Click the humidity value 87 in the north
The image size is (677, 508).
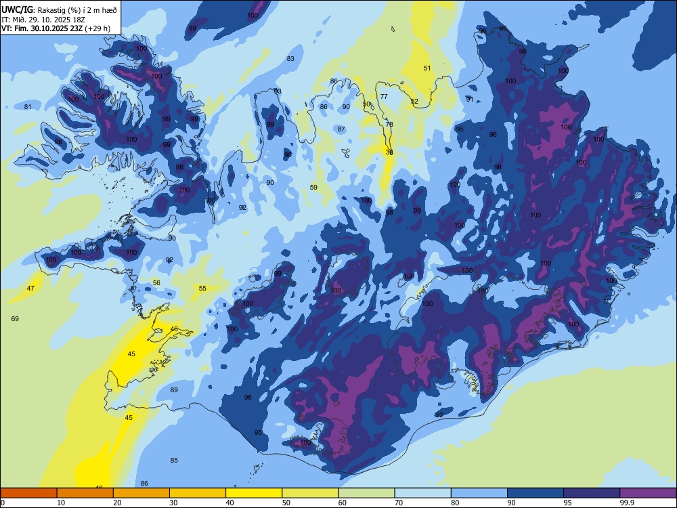[341, 129]
